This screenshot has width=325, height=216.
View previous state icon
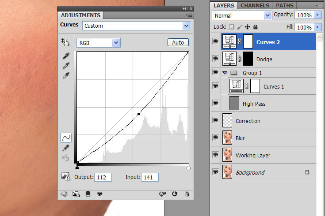163,194
